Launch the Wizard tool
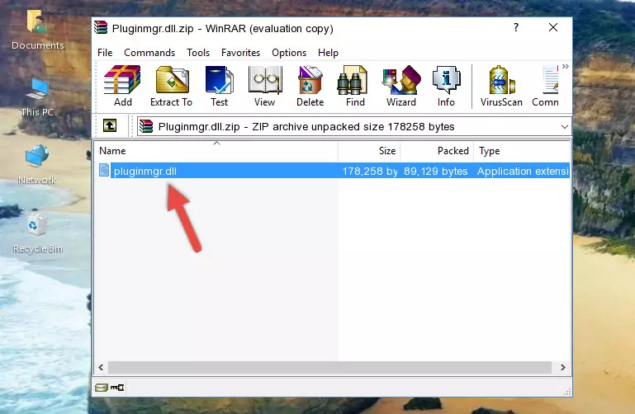The image size is (635, 414). coord(401,86)
